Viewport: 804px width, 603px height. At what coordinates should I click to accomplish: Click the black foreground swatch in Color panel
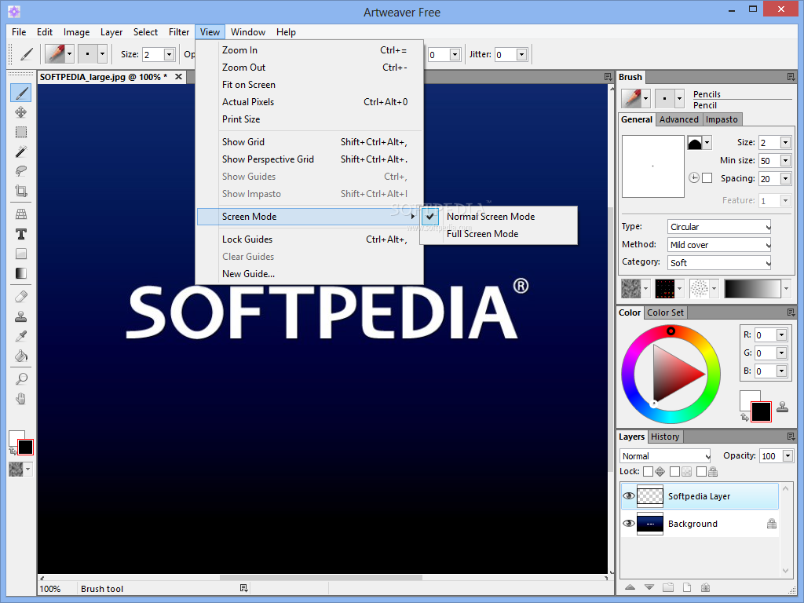(761, 411)
